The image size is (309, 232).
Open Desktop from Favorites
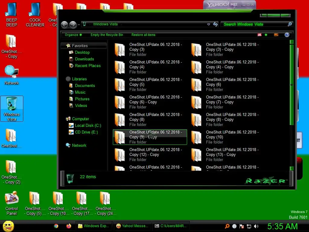point(82,52)
